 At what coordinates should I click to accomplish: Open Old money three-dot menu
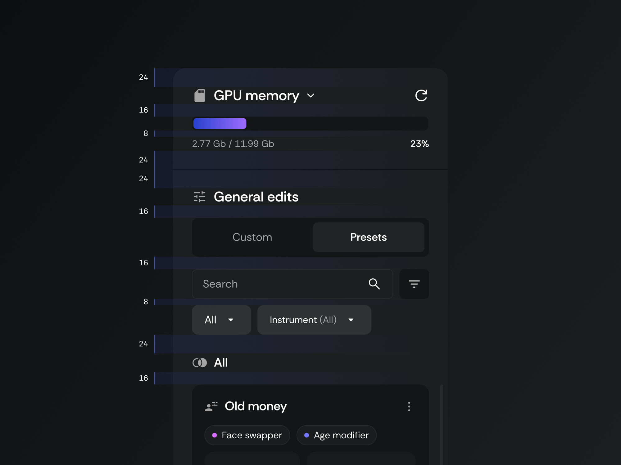tap(409, 406)
